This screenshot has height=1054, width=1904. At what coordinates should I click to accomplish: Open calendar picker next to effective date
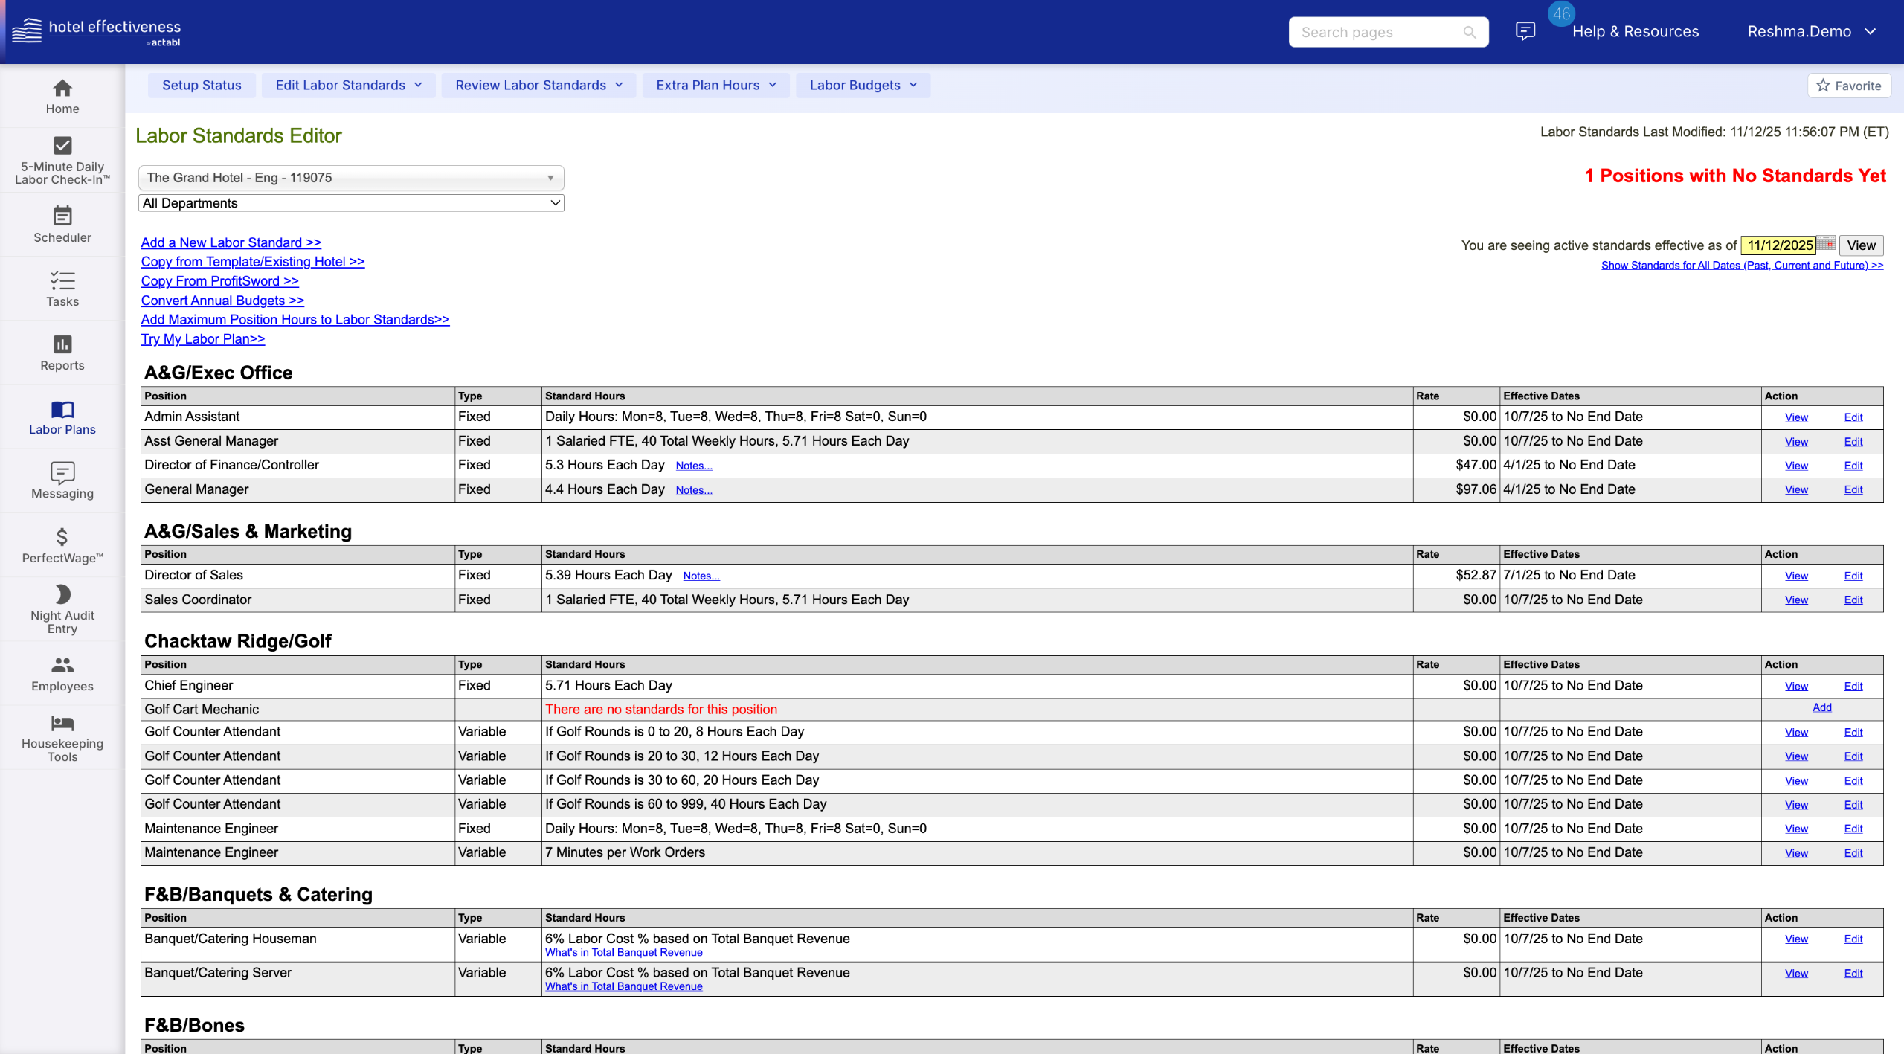[x=1827, y=244]
